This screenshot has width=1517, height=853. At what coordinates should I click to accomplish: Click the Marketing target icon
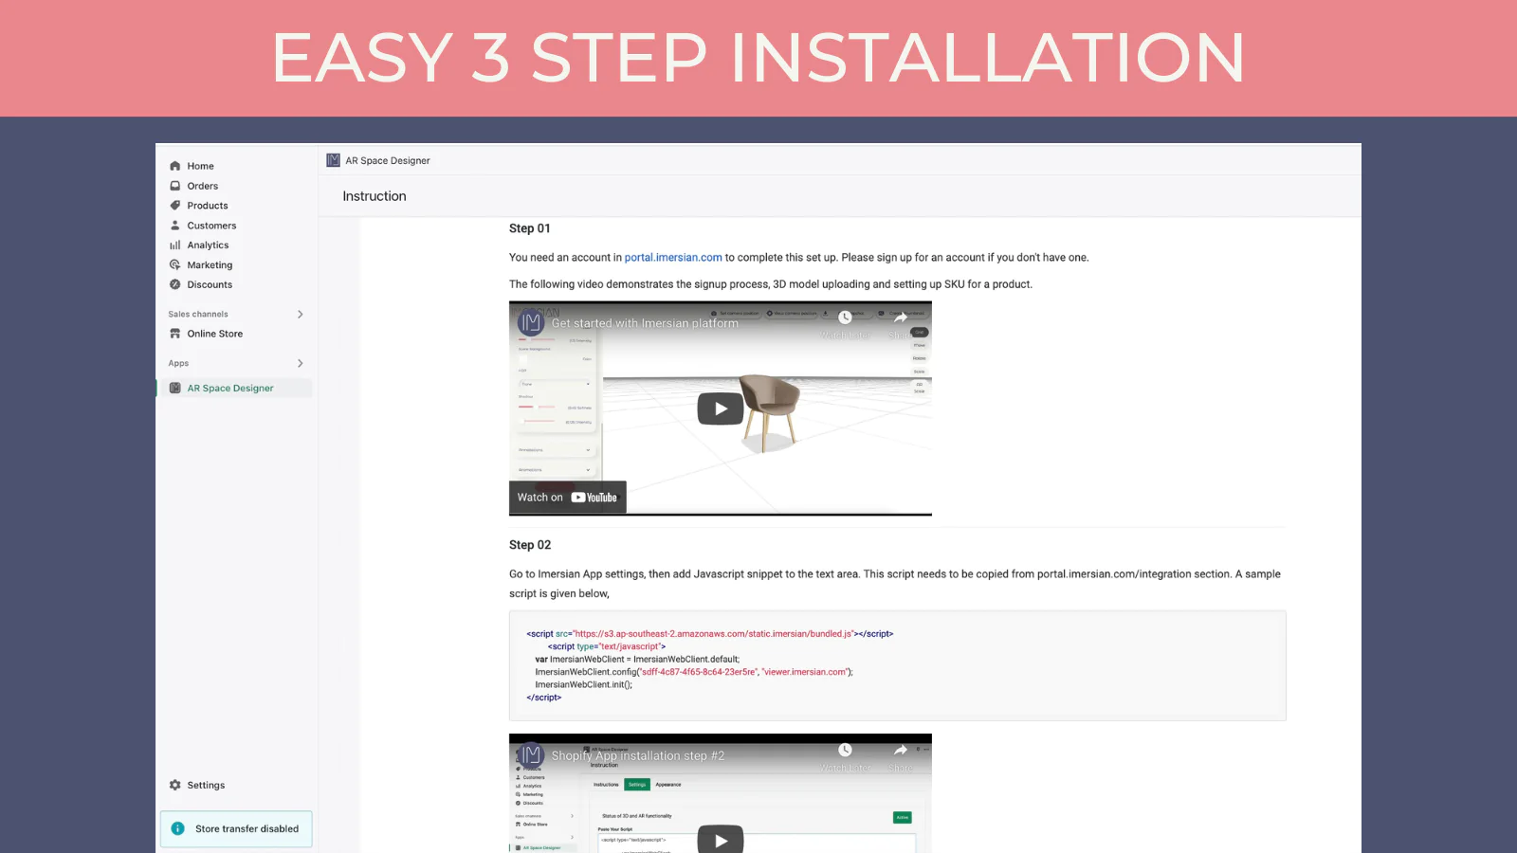(175, 265)
